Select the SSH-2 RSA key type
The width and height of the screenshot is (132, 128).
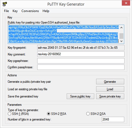tap(56, 114)
